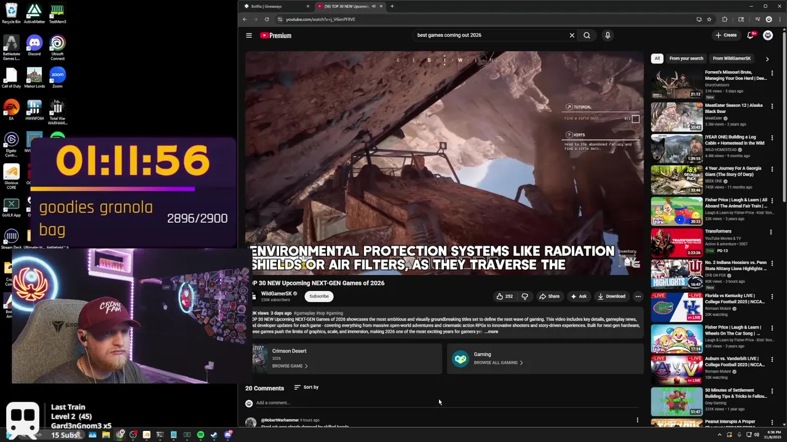Open browser extensions puzzle icon
The image size is (787, 442).
(724, 19)
